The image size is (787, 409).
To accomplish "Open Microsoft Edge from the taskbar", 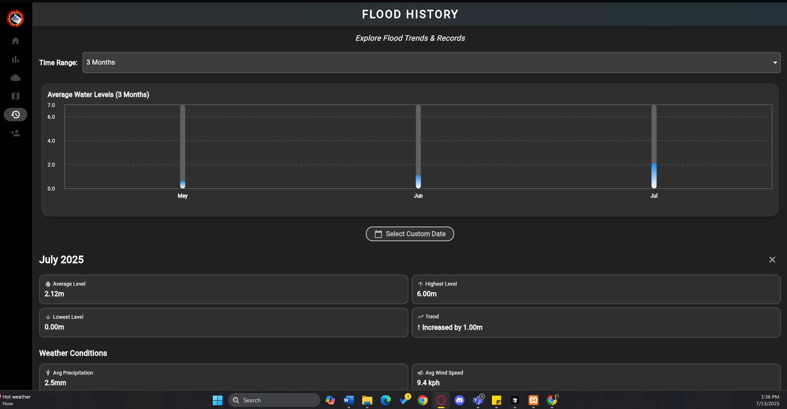I will [386, 400].
